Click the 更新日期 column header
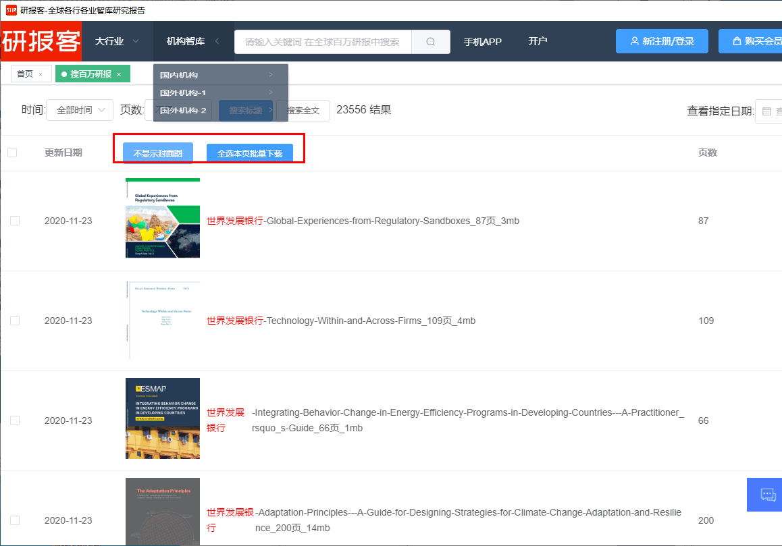Image resolution: width=782 pixels, height=546 pixels. point(63,153)
